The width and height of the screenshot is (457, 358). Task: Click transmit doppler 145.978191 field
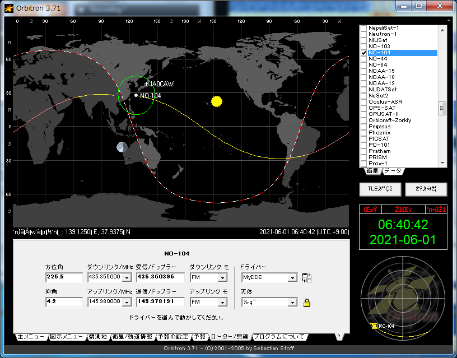tap(160, 302)
